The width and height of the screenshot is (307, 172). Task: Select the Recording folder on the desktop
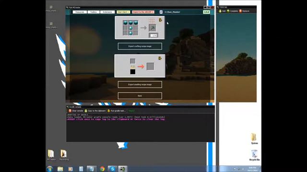click(64, 155)
